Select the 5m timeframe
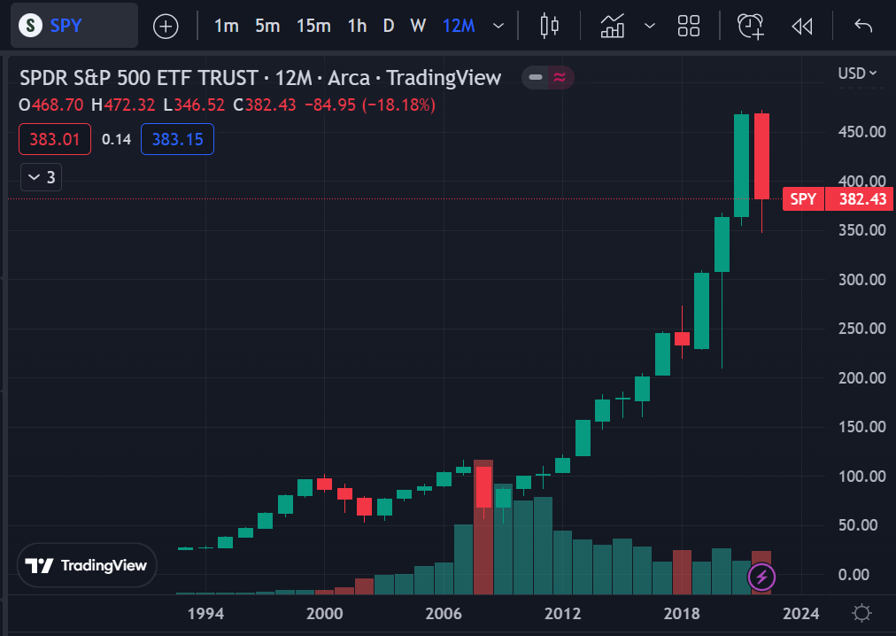This screenshot has height=636, width=896. tap(267, 26)
